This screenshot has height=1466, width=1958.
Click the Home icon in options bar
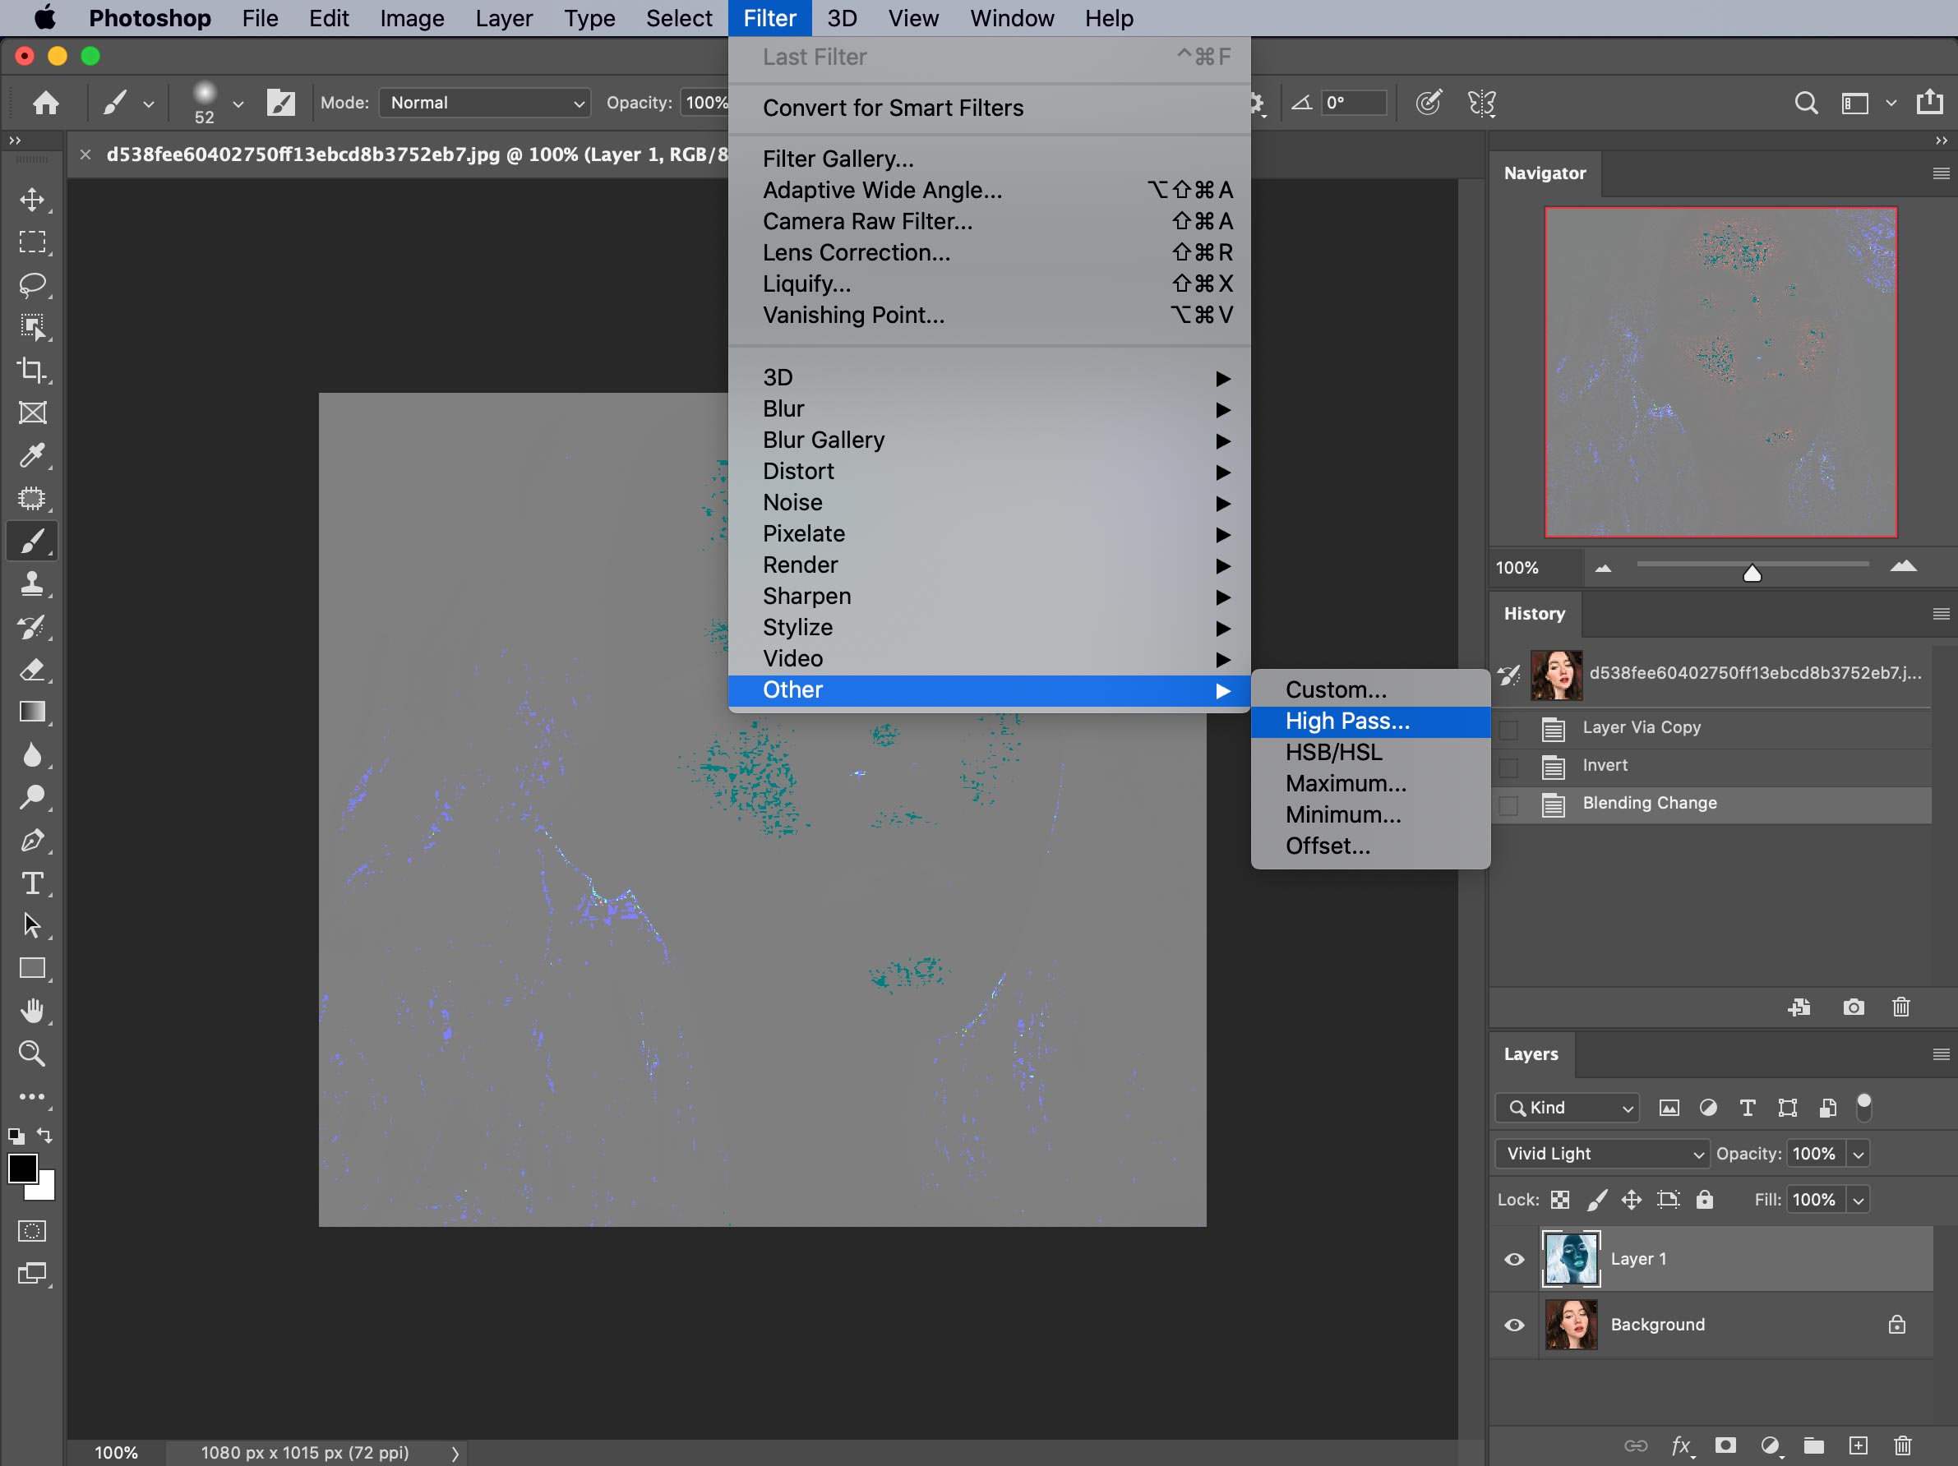46,104
